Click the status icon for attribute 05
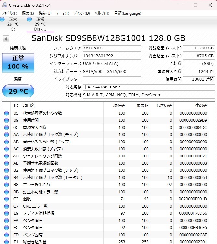The image size is (217, 244). point(6,113)
